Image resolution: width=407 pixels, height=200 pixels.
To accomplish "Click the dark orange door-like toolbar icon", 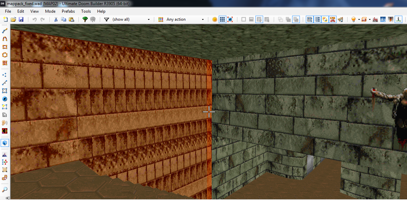I will 391,19.
